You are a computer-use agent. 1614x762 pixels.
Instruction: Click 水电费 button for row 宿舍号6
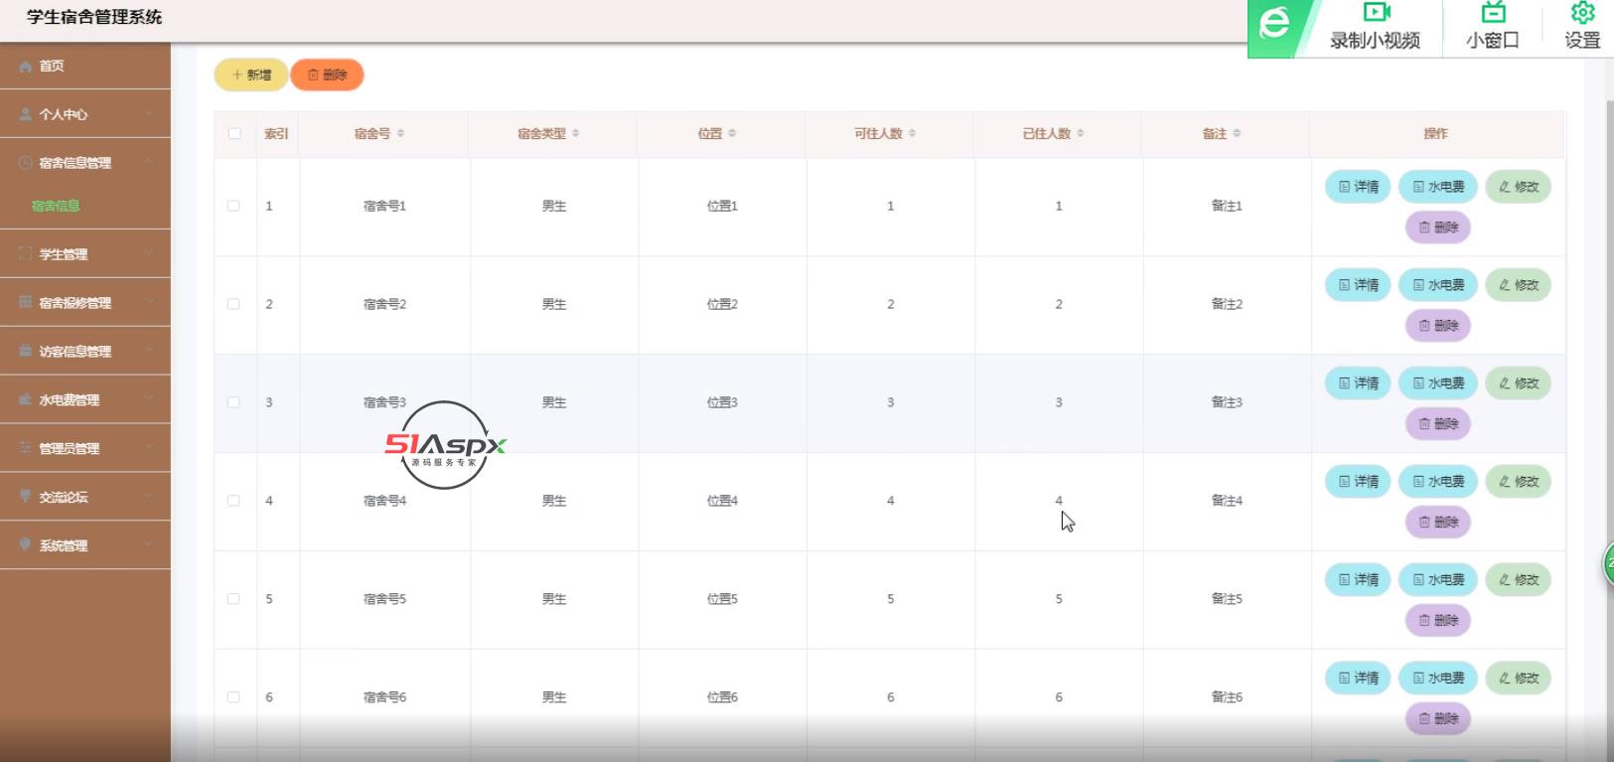pyautogui.click(x=1438, y=679)
